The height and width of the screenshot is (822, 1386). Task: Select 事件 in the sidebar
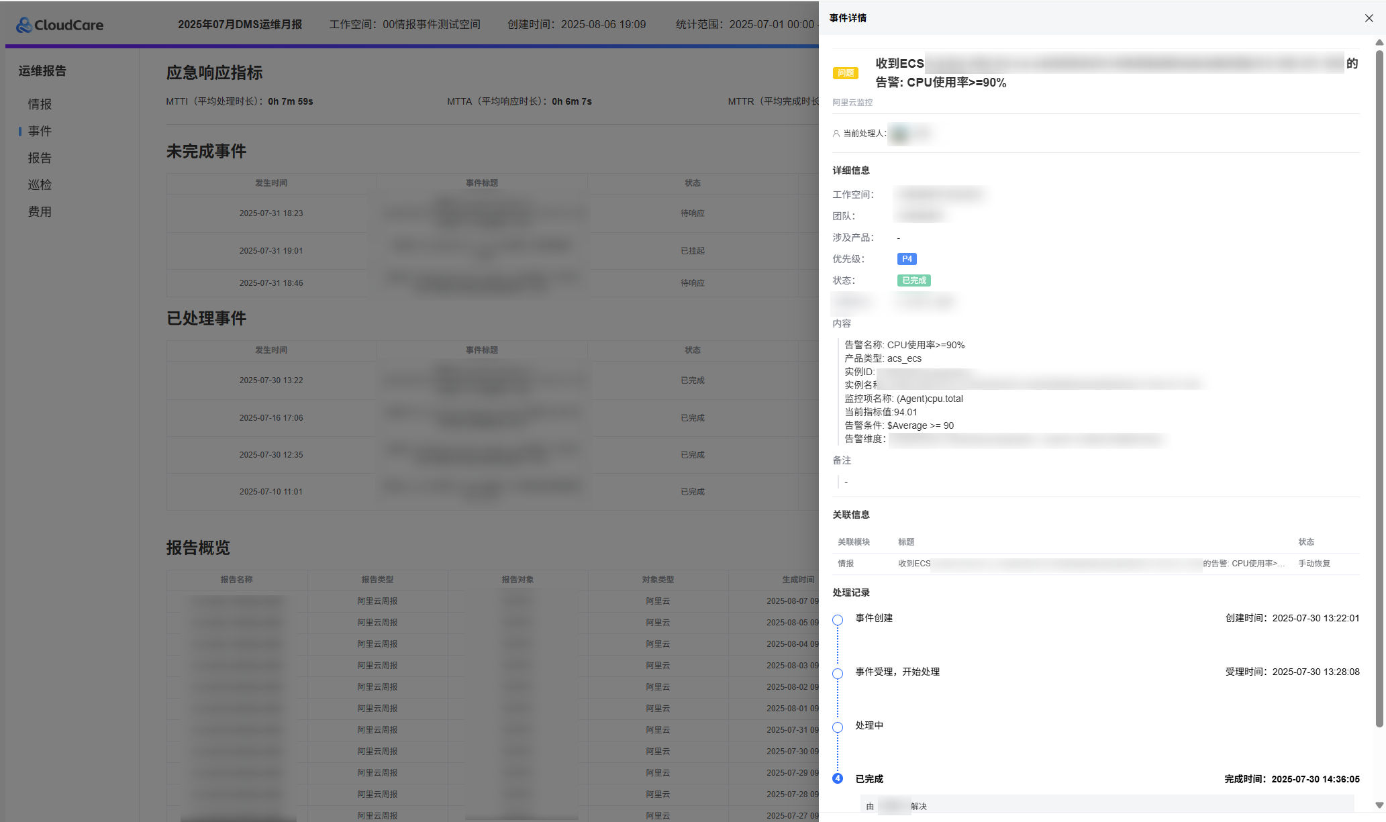pyautogui.click(x=40, y=131)
